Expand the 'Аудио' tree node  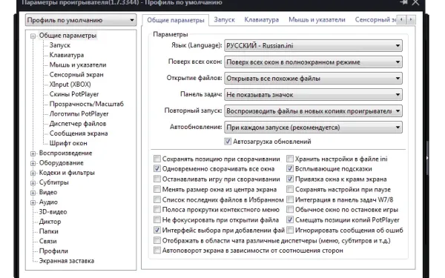(33, 202)
